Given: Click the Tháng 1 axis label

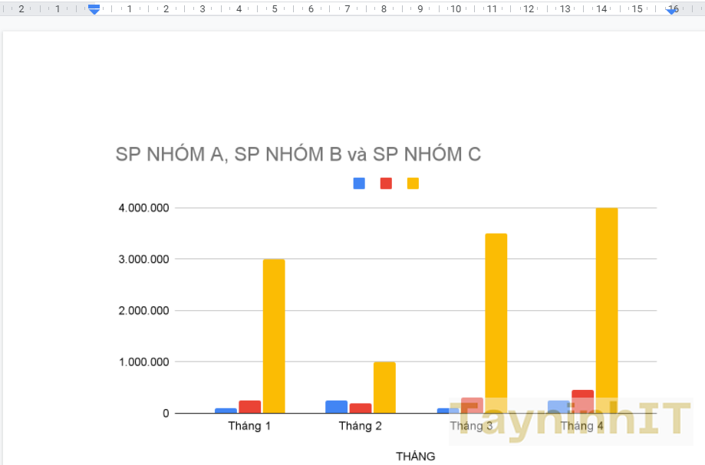Looking at the screenshot, I should pyautogui.click(x=249, y=426).
